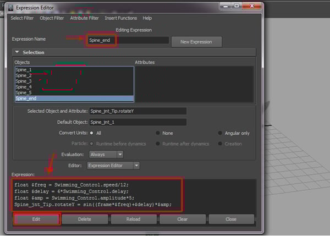The height and width of the screenshot is (236, 330).
Task: Select Spine_end in the Objects list
Action: pos(74,98)
